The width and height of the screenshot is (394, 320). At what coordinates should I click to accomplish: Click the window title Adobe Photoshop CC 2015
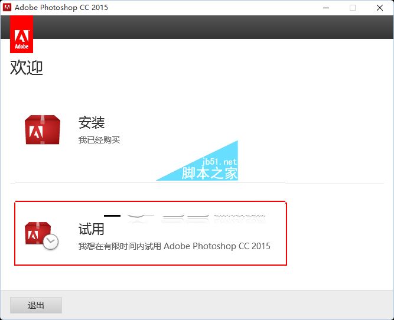(61, 8)
